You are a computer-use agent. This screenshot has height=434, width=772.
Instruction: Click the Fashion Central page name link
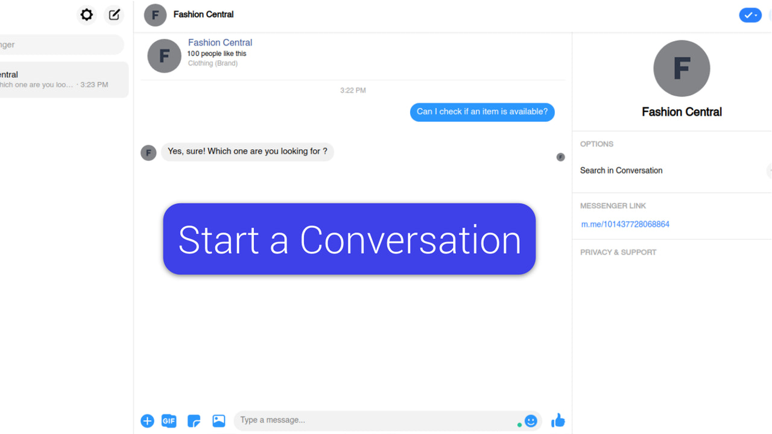(x=220, y=42)
